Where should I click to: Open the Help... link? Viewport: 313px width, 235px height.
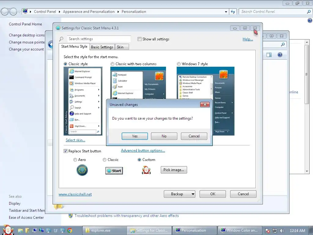pyautogui.click(x=248, y=39)
